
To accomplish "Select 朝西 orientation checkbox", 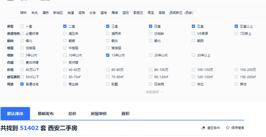I will [193, 41].
